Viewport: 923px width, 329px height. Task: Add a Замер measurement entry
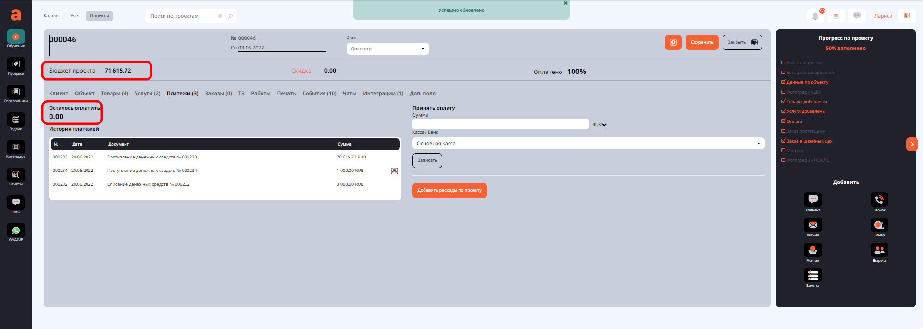tap(879, 225)
